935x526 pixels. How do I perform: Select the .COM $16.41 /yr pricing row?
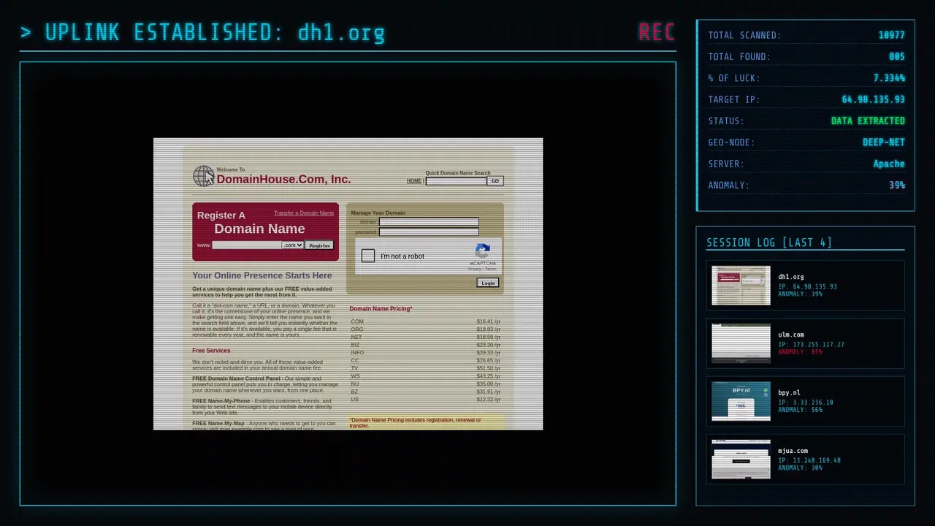(425, 321)
